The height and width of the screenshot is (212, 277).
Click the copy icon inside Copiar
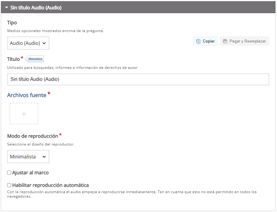[198, 41]
